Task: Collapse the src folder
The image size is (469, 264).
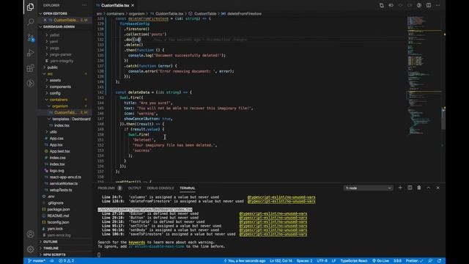Action: (50, 74)
